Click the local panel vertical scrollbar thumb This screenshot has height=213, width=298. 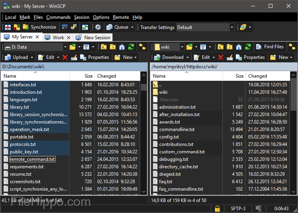[143, 87]
